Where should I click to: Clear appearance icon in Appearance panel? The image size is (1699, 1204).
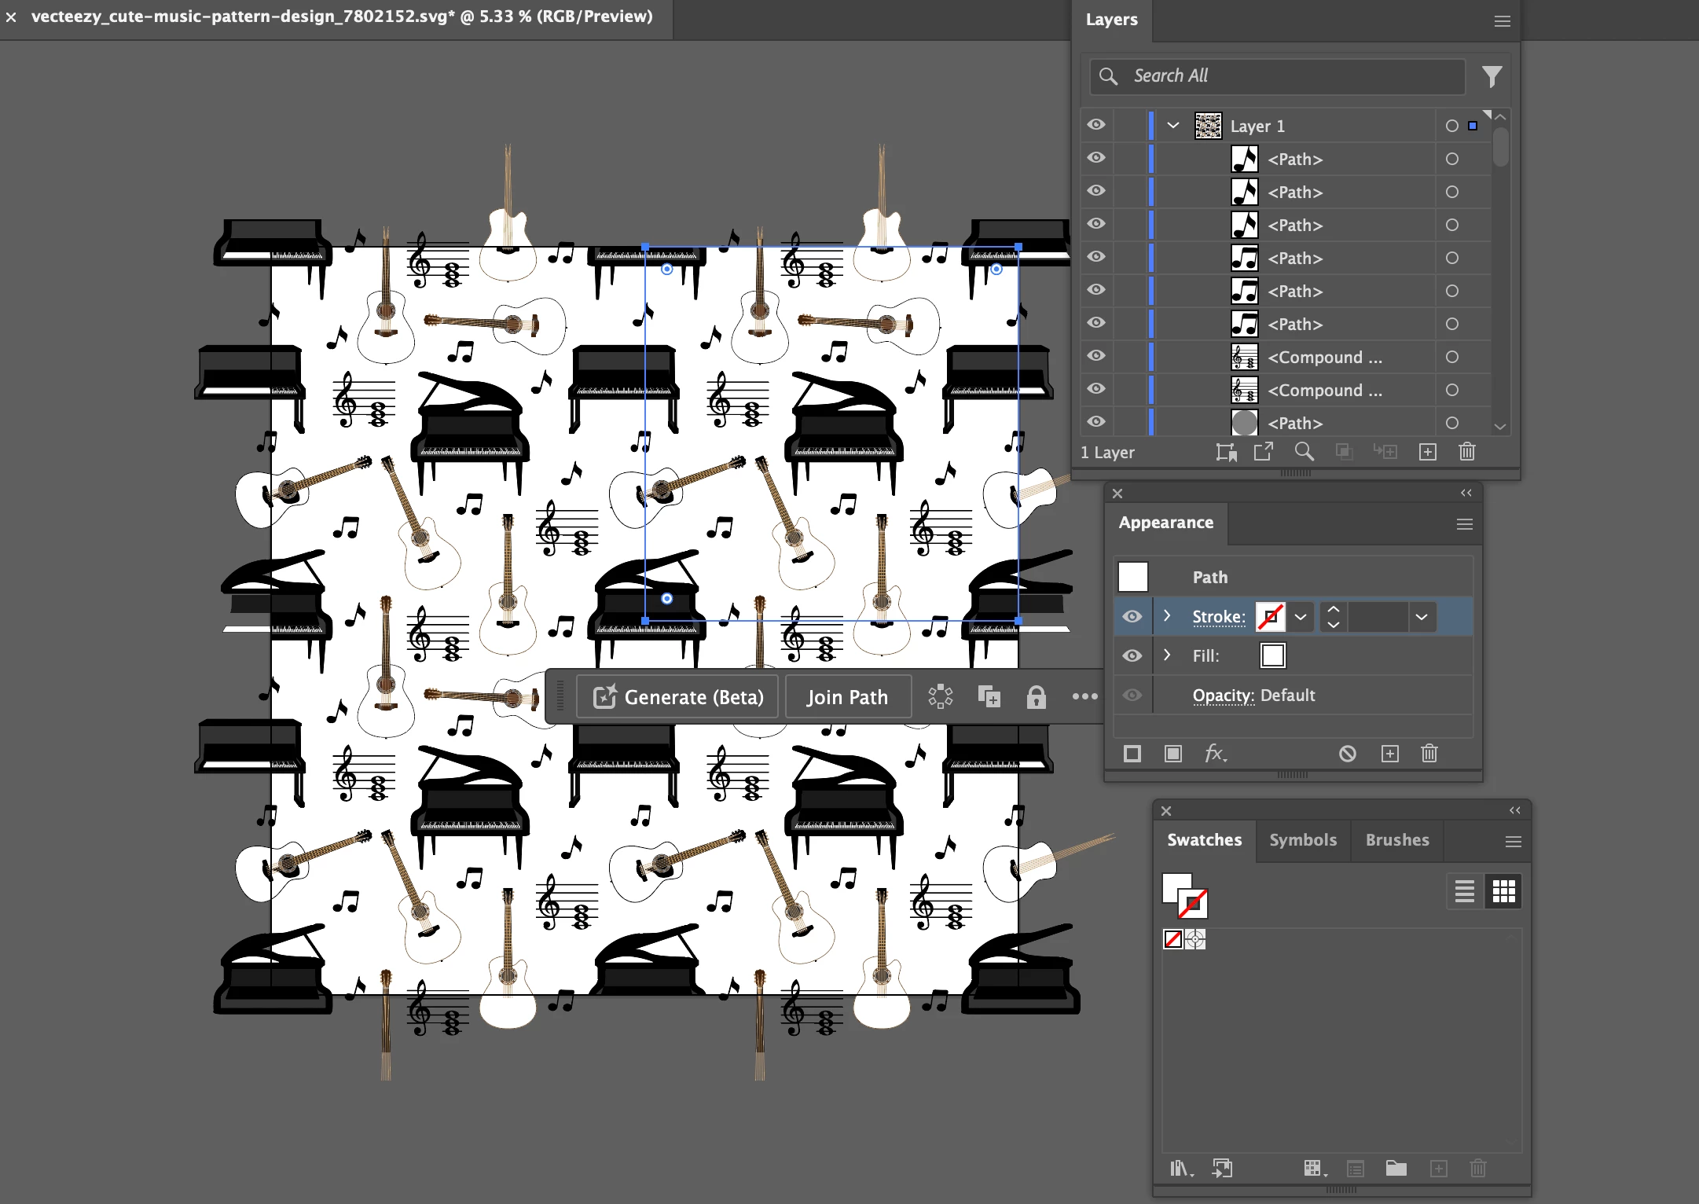tap(1347, 754)
